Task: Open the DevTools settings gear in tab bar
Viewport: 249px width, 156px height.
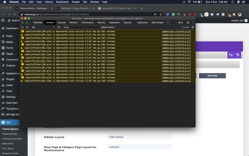Action: (x=188, y=23)
